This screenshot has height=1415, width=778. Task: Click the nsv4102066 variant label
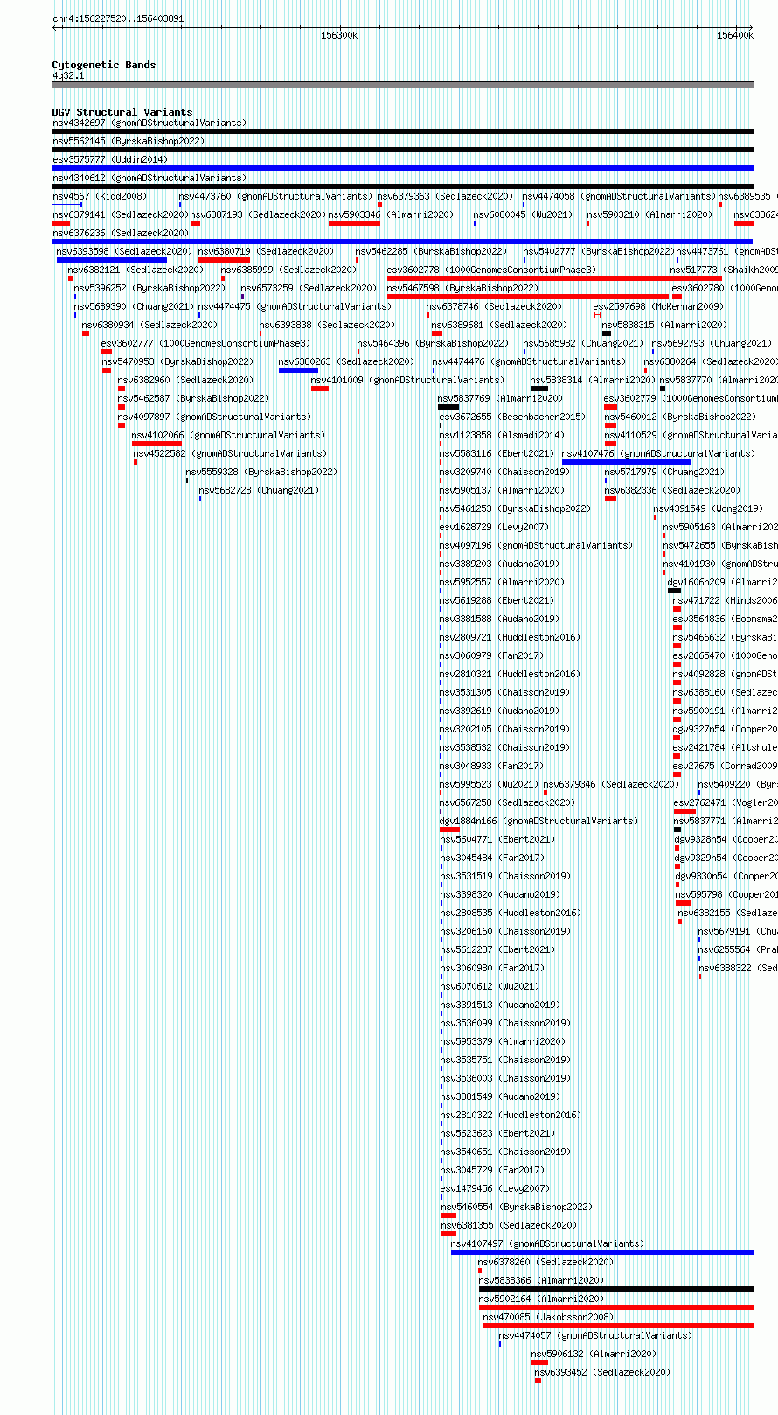[x=229, y=435]
